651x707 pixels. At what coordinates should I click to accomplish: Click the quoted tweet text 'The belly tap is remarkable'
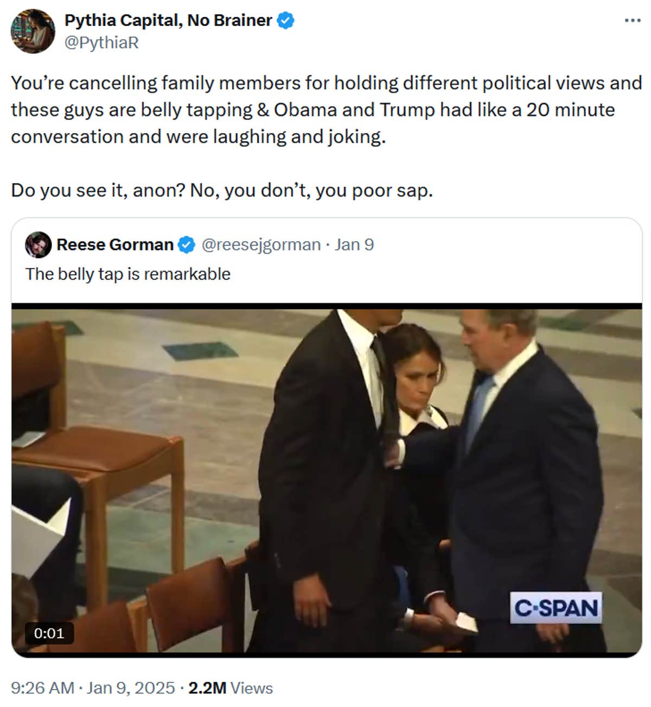click(x=128, y=274)
